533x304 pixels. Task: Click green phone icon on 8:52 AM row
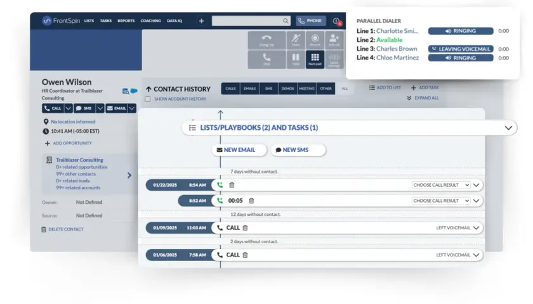pos(220,201)
